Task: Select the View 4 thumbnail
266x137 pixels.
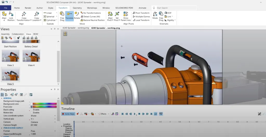Action: point(31,56)
